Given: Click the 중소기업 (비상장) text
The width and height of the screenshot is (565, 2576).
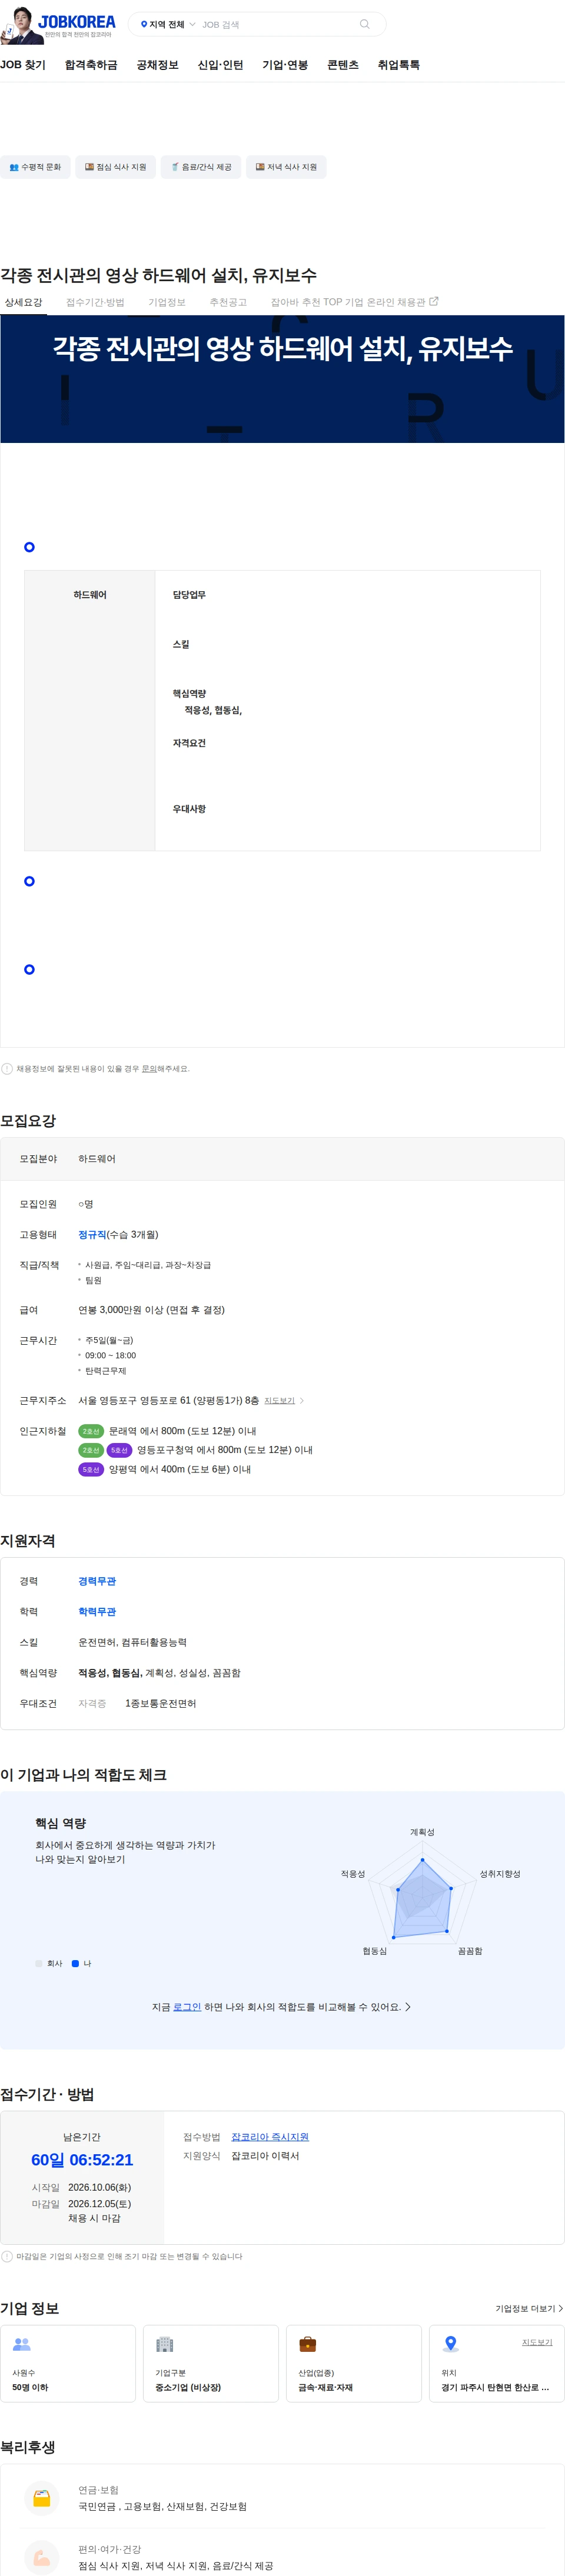Looking at the screenshot, I should [188, 2388].
